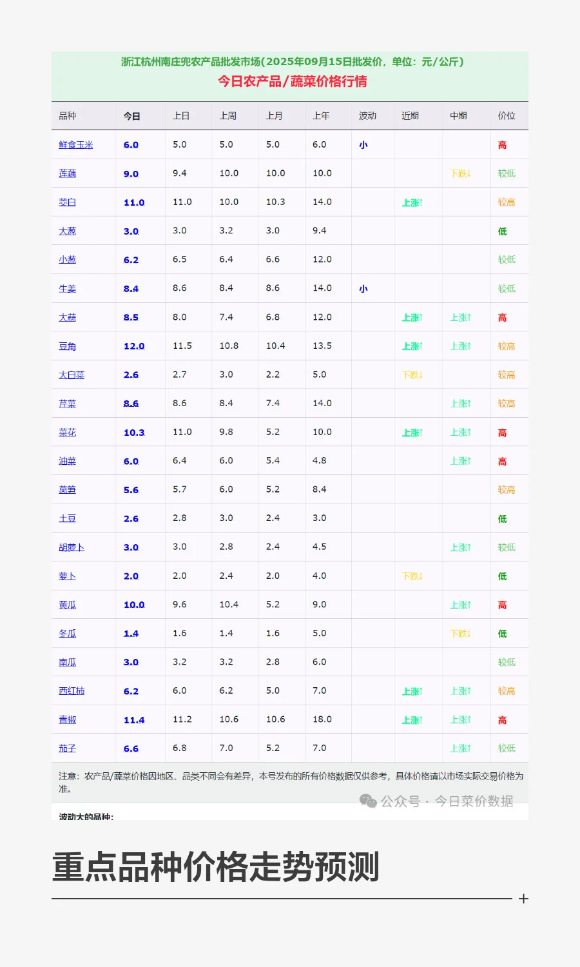Click last year's price 18.0 for 青椒
This screenshot has height=967, width=580.
point(322,719)
